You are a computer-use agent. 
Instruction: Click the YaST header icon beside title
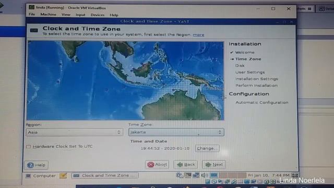click(x=34, y=30)
